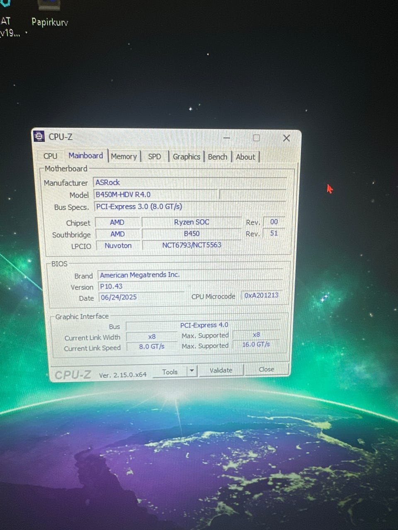The height and width of the screenshot is (530, 398).
Task: Open the Memory tab
Action: 124,157
